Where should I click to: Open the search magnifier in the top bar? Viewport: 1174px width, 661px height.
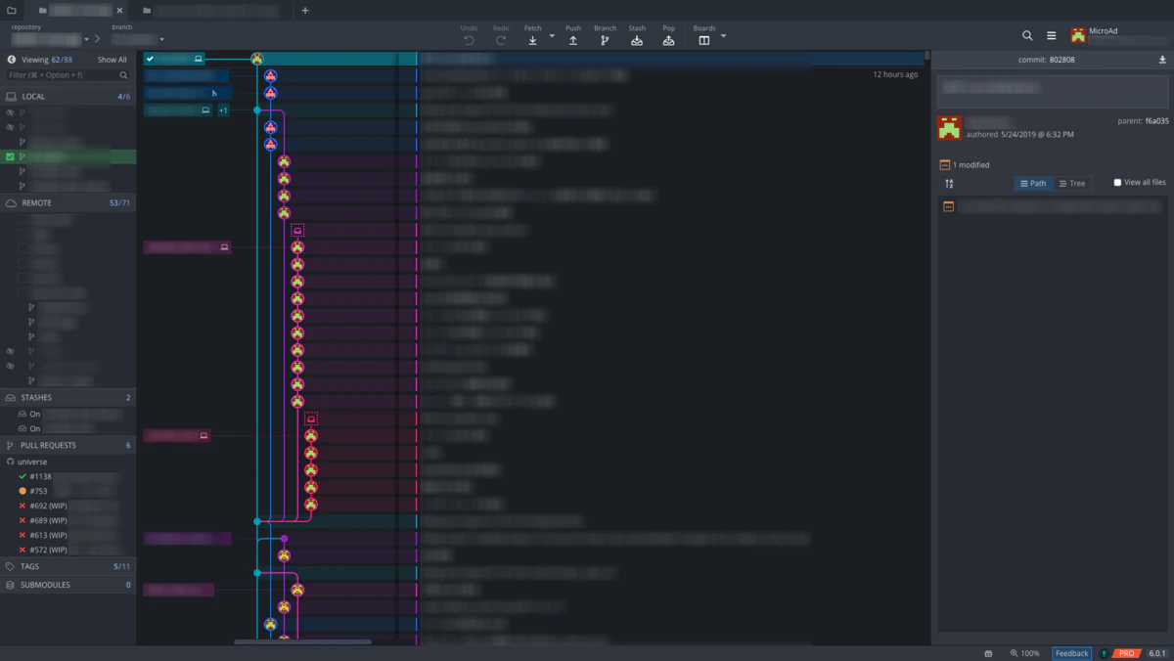pos(1027,35)
